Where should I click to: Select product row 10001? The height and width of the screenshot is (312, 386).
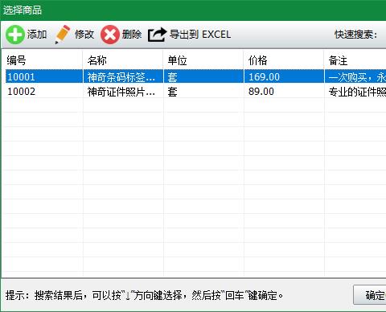[195, 77]
